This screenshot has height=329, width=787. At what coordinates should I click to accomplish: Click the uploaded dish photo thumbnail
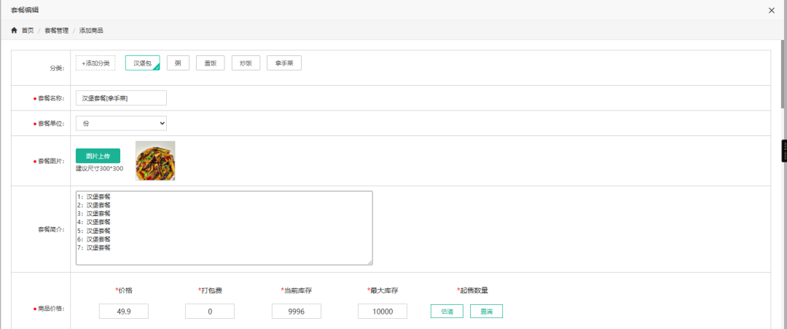pos(155,161)
